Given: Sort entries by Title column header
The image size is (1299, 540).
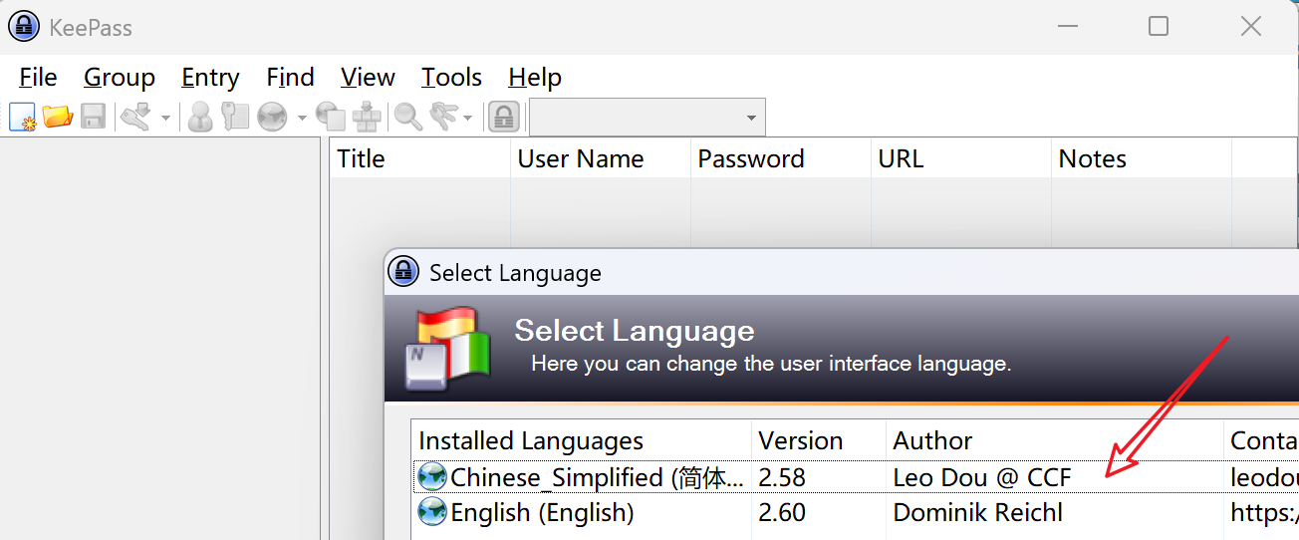Looking at the screenshot, I should [420, 158].
